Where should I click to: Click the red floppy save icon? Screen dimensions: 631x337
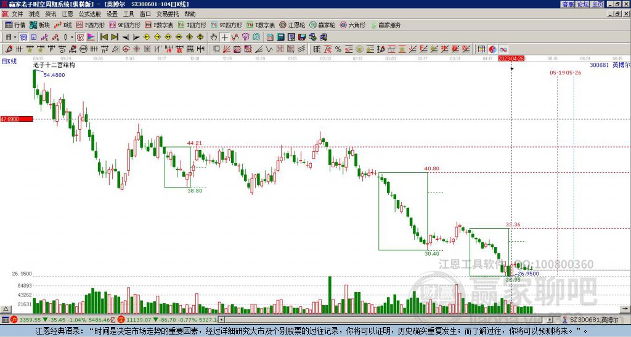click(302, 38)
